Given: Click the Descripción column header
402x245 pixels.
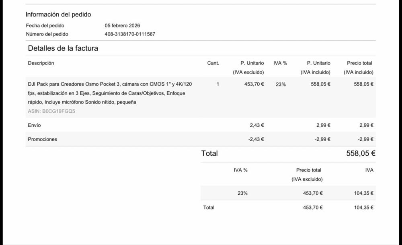Looking at the screenshot, I should point(41,63).
